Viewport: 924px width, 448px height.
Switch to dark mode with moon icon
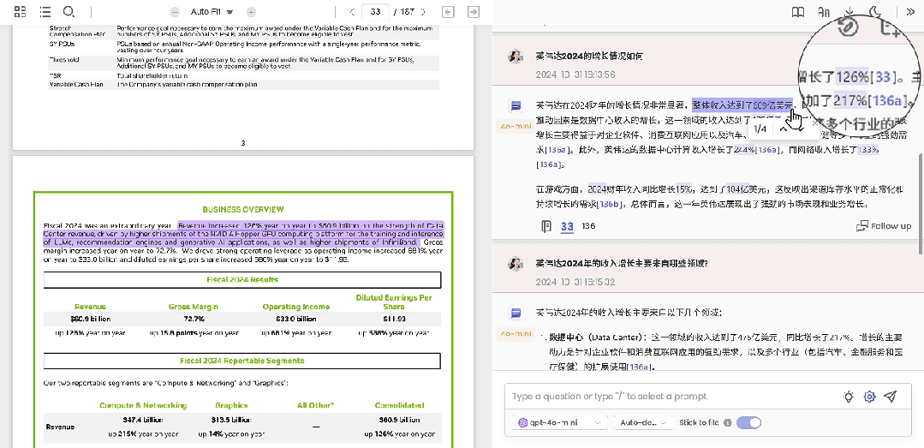point(876,12)
